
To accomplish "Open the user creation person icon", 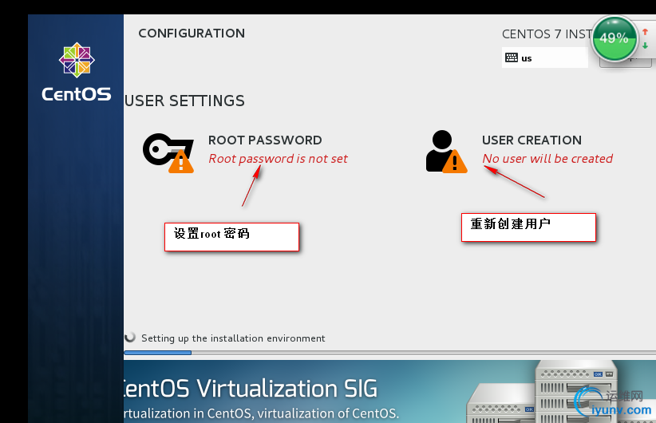I will (446, 152).
